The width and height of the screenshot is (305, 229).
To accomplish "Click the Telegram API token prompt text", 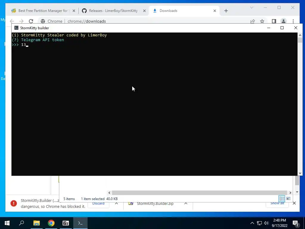I will point(42,40).
